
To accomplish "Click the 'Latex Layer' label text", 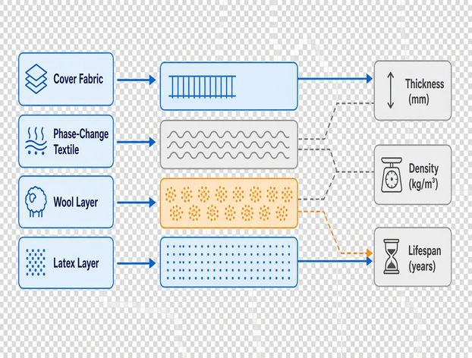I will click(76, 263).
